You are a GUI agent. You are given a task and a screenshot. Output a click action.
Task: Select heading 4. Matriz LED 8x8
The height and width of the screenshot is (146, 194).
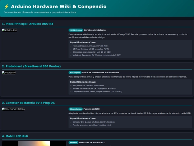[x=15, y=136]
